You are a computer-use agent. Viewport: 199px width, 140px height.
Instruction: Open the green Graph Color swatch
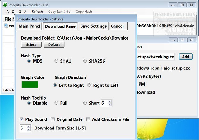[x=30, y=85]
